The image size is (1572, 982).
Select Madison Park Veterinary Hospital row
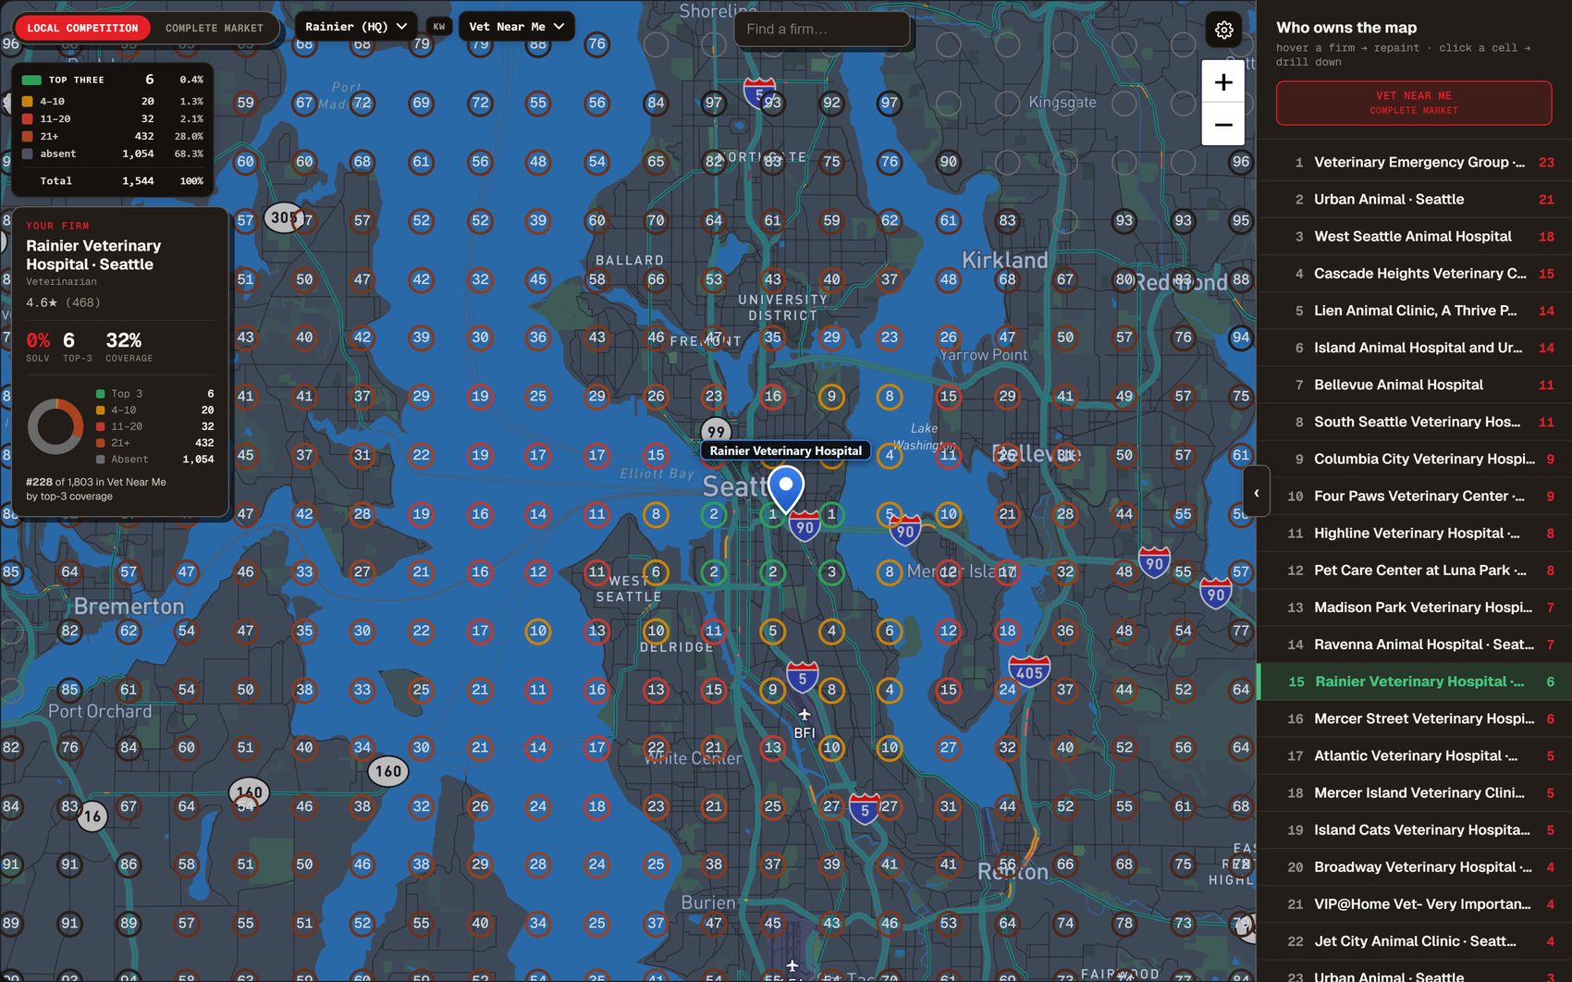(1415, 608)
